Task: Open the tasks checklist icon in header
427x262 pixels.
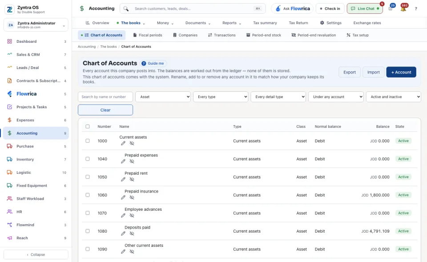Action: 391,9
